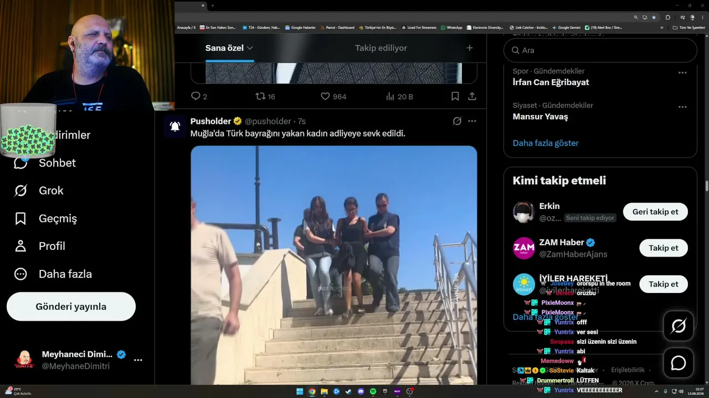Open more options for Mansur Yavaş trend
Viewport: 709px width, 398px height.
(682, 107)
